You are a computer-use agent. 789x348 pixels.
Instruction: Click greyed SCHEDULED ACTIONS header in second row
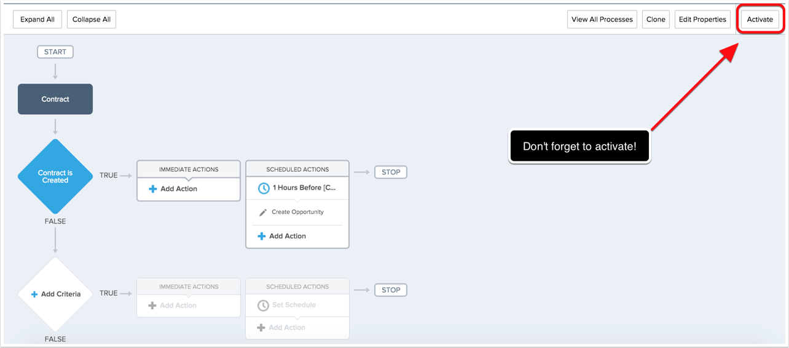click(x=297, y=287)
